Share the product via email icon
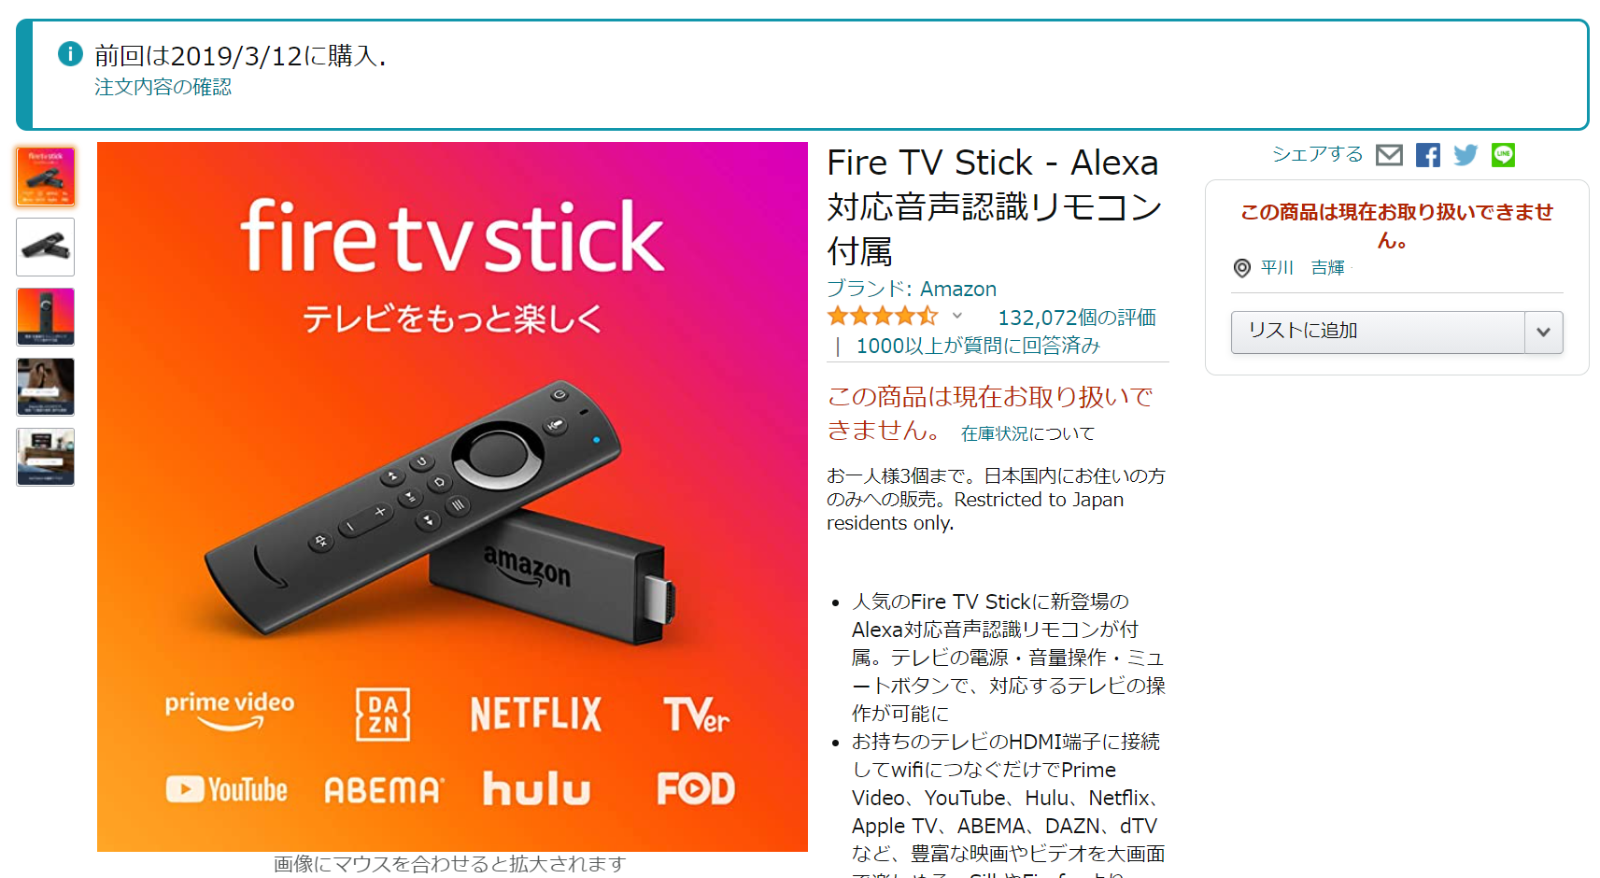 [x=1389, y=155]
